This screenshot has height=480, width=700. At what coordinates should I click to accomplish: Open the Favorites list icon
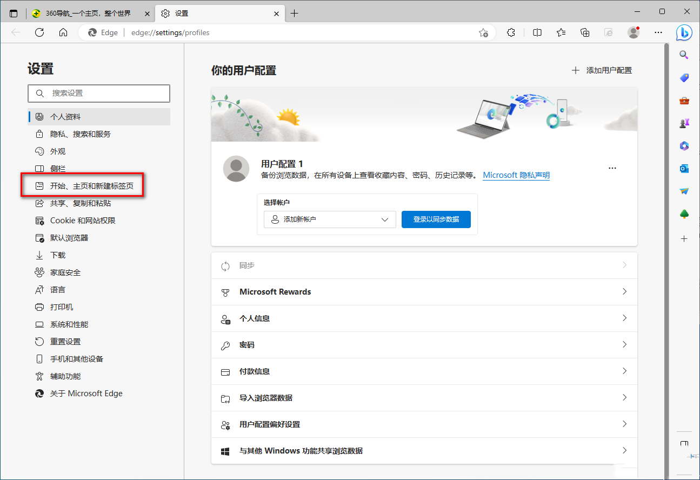(x=561, y=32)
